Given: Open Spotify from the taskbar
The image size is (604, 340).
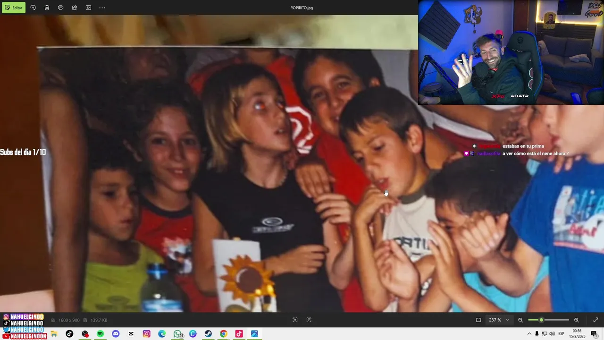Looking at the screenshot, I should pos(101,334).
